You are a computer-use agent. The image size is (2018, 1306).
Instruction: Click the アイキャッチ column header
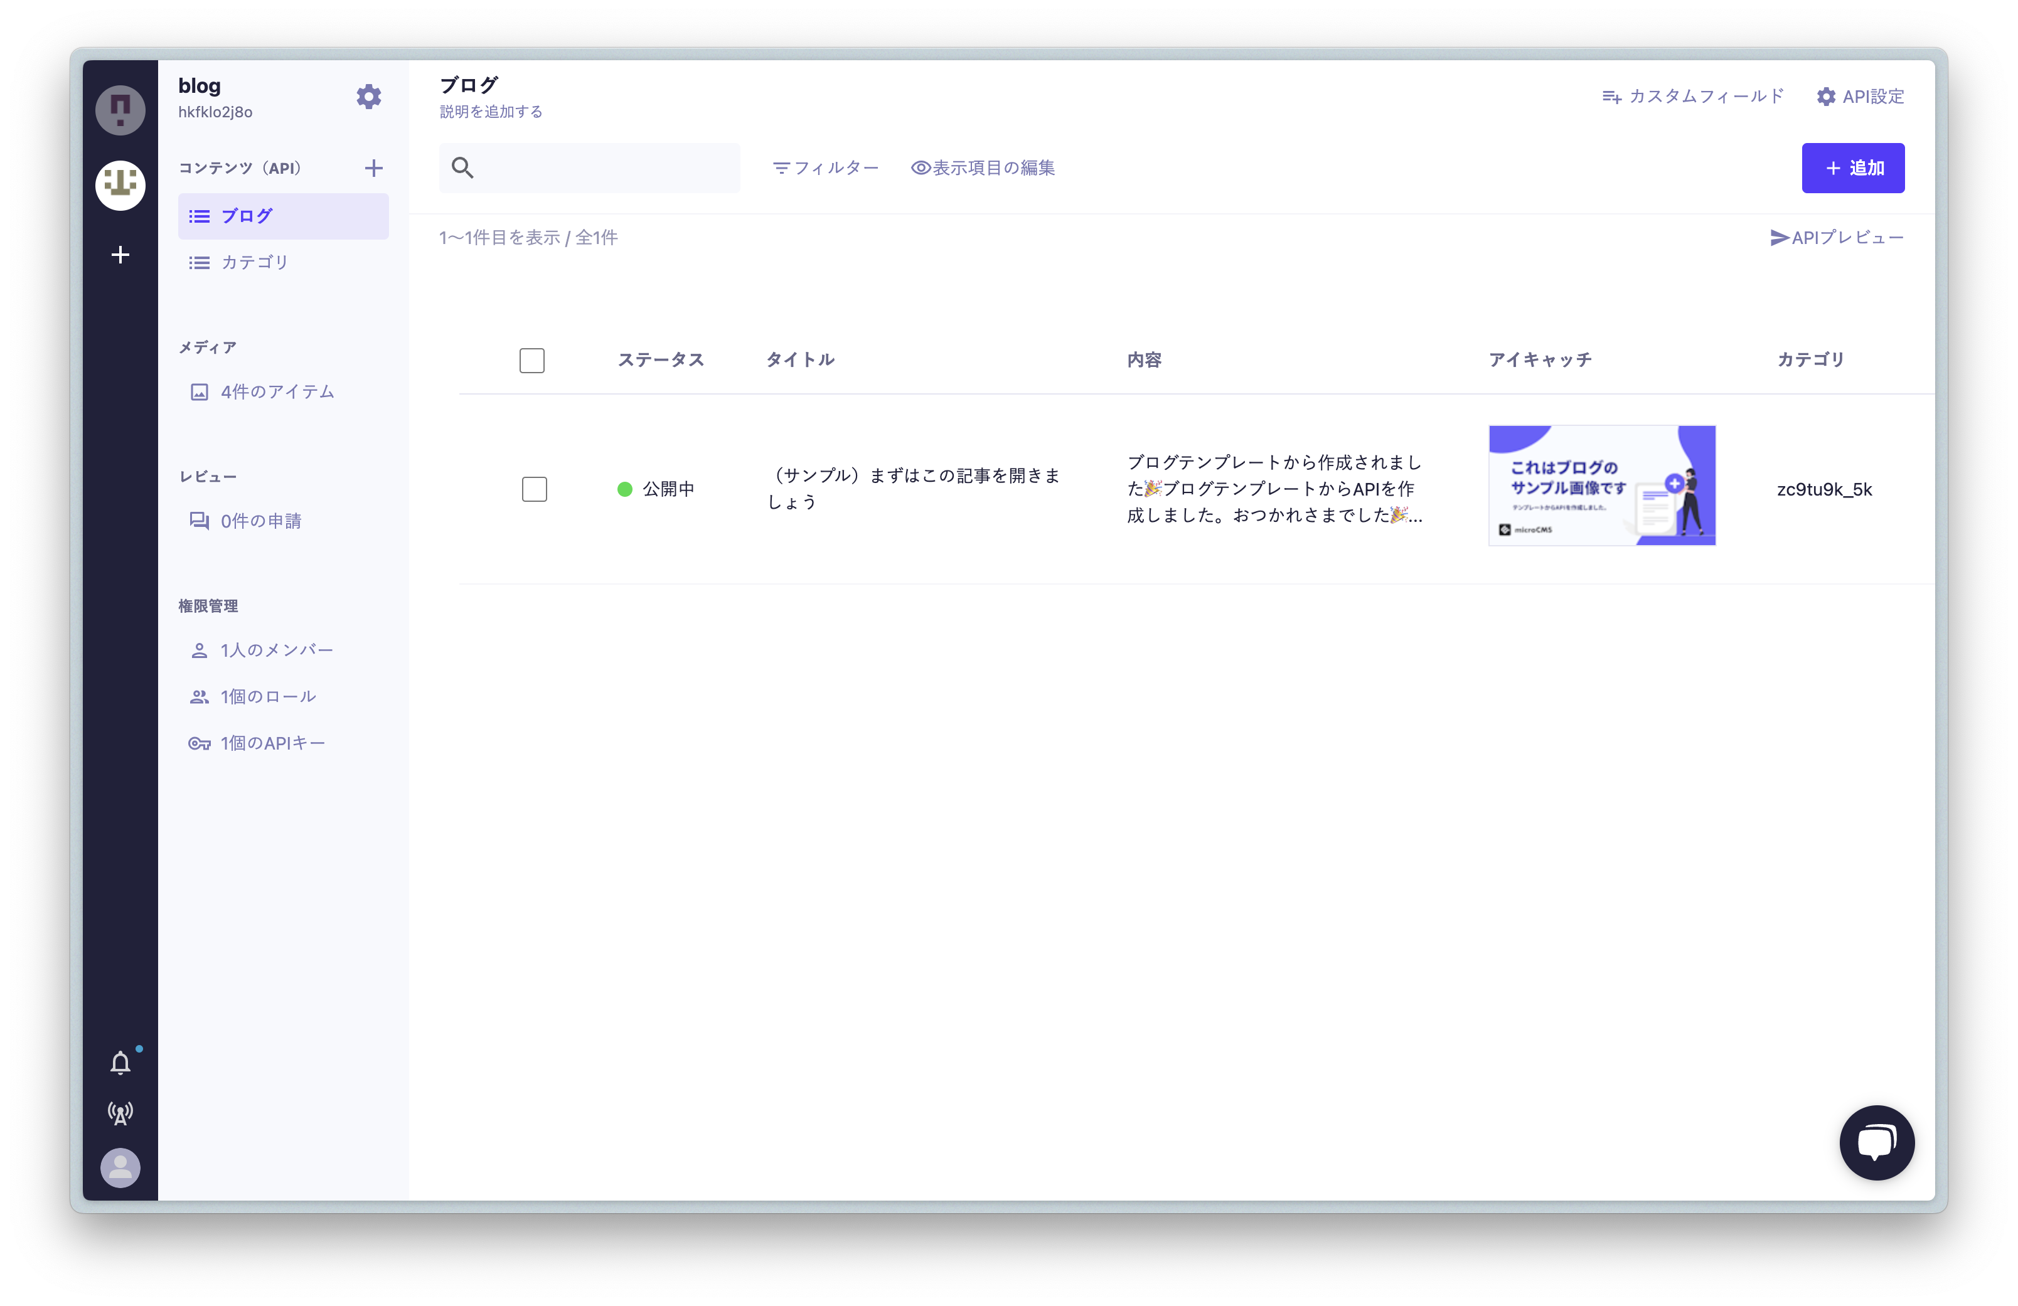click(1540, 360)
